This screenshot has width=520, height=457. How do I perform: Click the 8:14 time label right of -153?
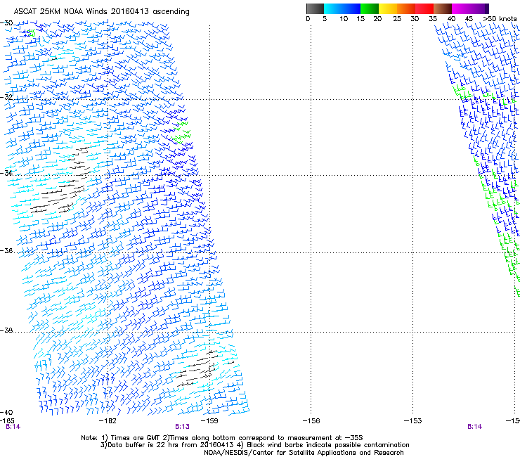click(x=474, y=427)
